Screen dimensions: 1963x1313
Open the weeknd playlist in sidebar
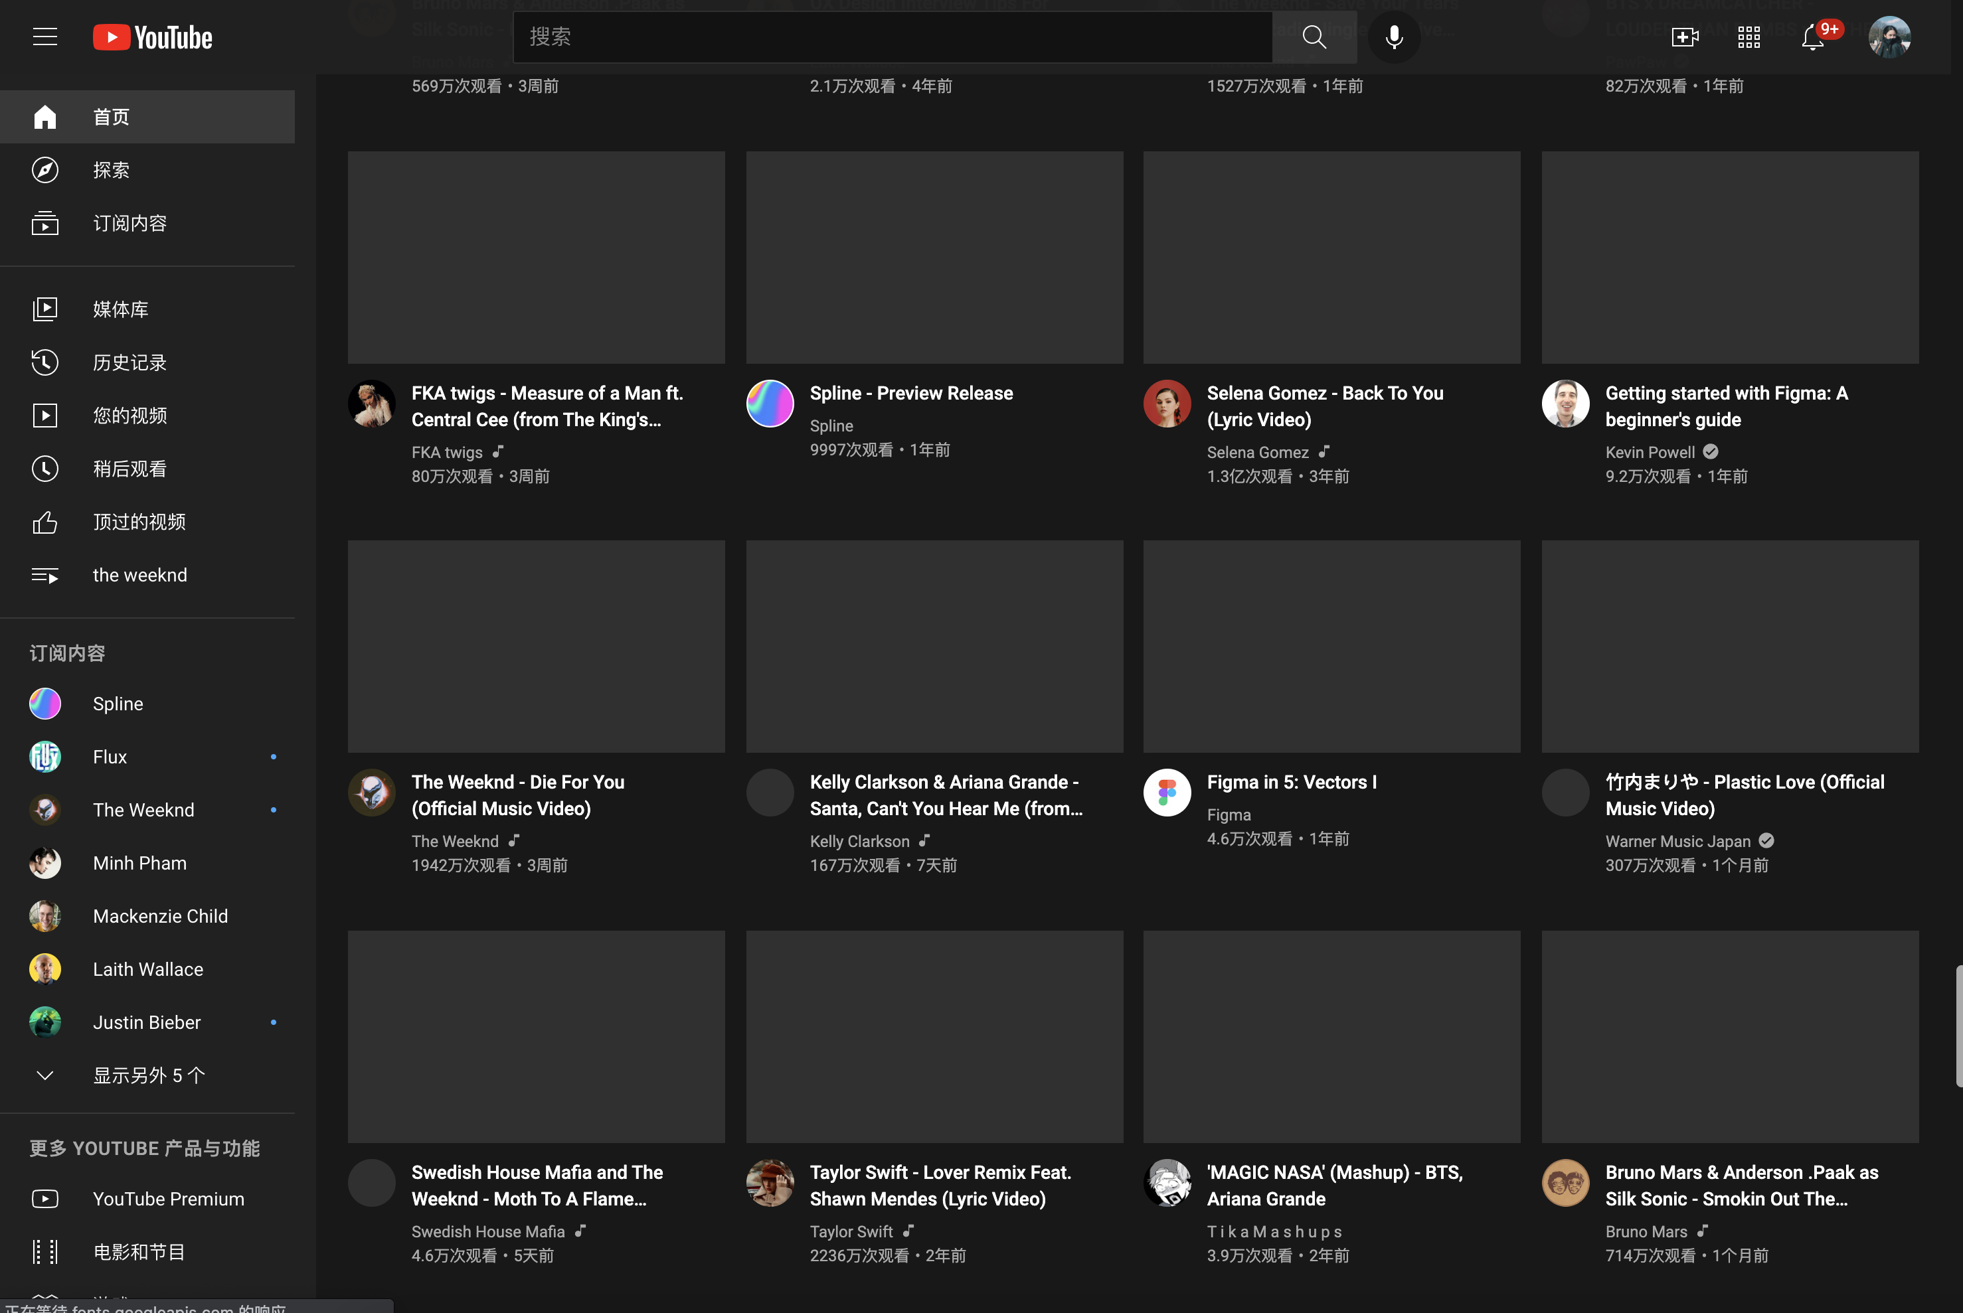click(140, 576)
